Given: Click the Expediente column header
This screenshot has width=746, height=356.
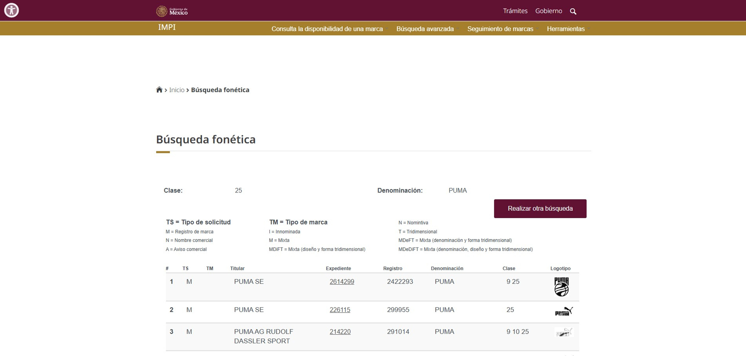Looking at the screenshot, I should click(x=338, y=268).
